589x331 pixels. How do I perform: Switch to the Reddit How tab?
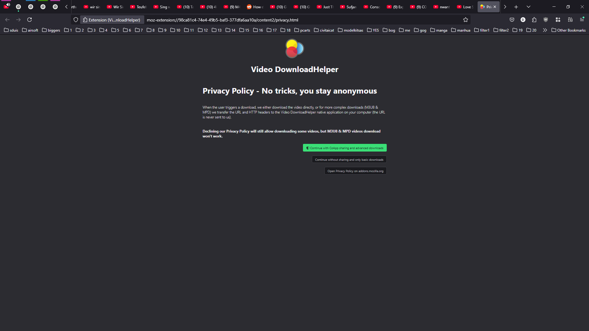(255, 7)
